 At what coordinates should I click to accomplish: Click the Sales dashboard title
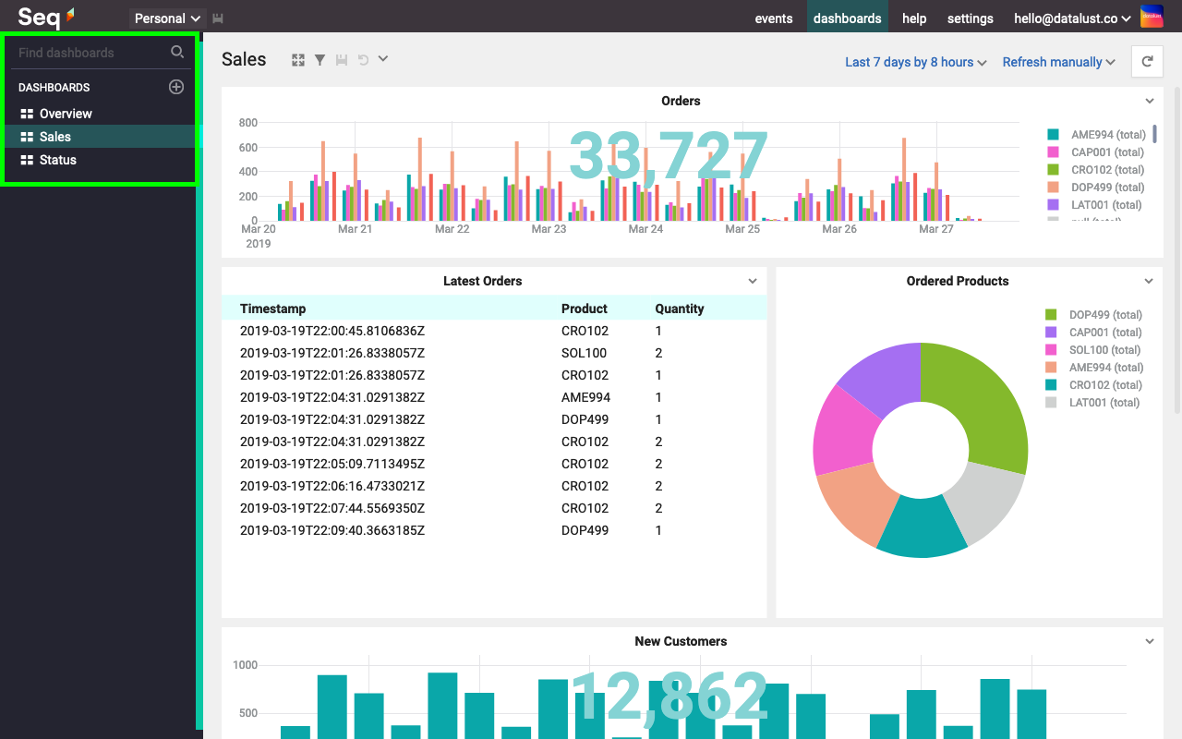(244, 59)
